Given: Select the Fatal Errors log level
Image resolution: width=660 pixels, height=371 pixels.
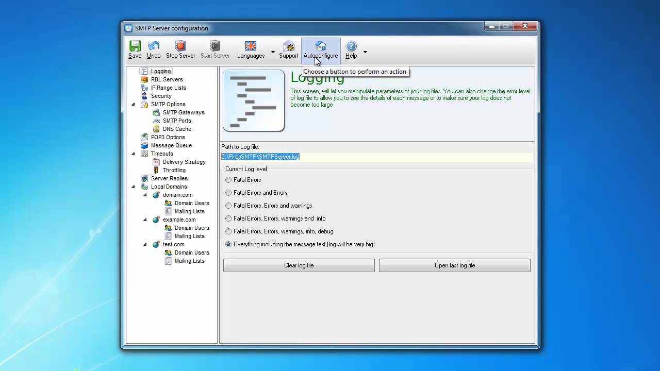Looking at the screenshot, I should [228, 180].
